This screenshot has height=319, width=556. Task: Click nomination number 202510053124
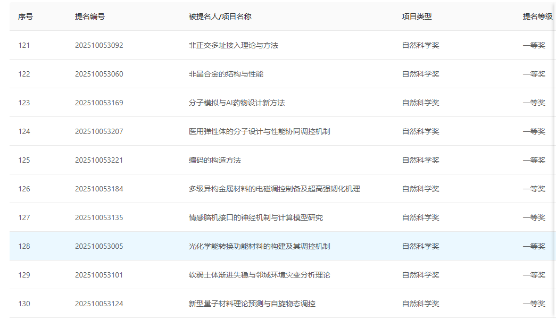coord(99,304)
